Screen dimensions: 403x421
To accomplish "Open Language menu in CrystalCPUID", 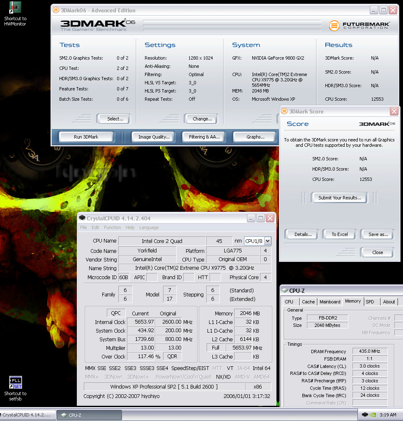I will (149, 227).
